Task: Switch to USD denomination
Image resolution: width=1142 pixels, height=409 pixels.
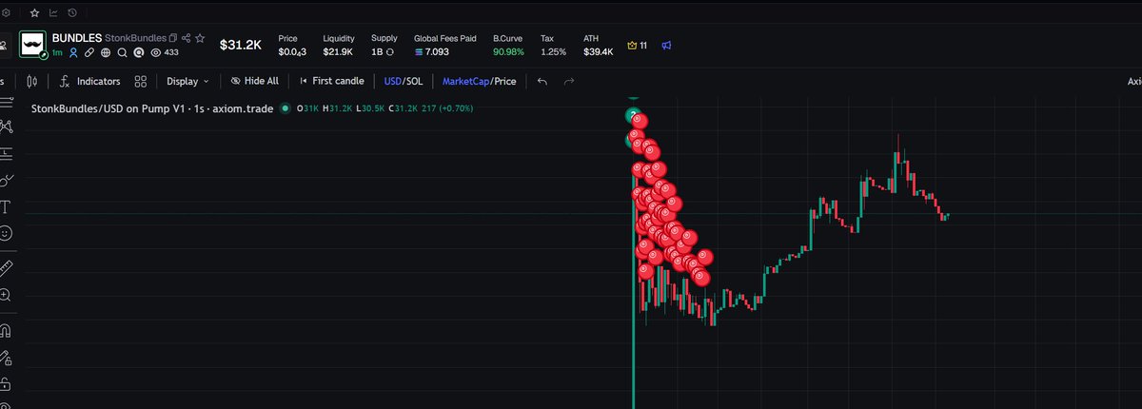Action: tap(393, 81)
